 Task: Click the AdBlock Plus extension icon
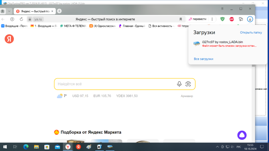(x=232, y=19)
